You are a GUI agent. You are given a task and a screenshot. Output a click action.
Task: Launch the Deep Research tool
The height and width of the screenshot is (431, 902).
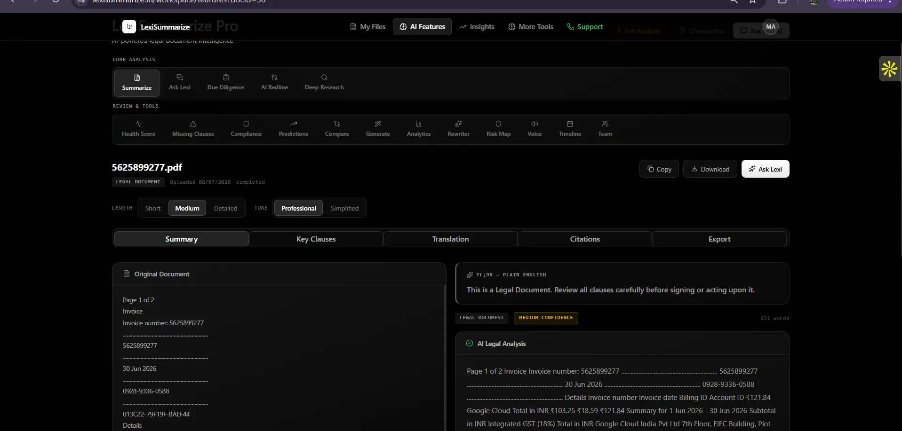click(324, 83)
